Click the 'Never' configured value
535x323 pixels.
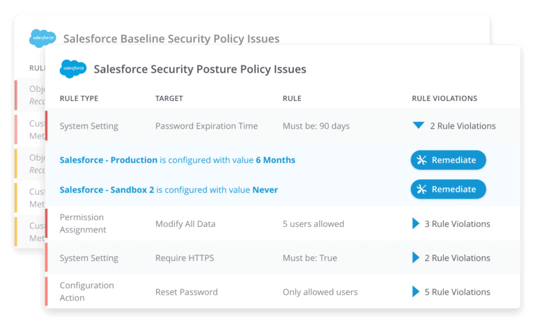[265, 189]
